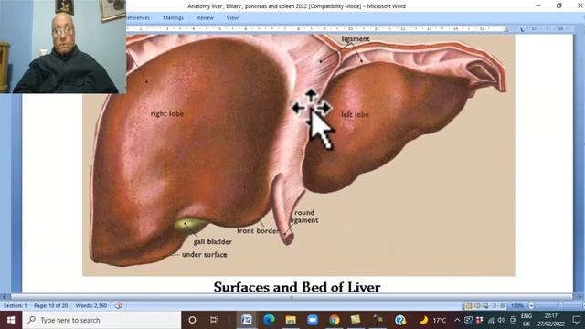
Task: Click the horizontal scrollbar left arrow
Action: click(4, 297)
